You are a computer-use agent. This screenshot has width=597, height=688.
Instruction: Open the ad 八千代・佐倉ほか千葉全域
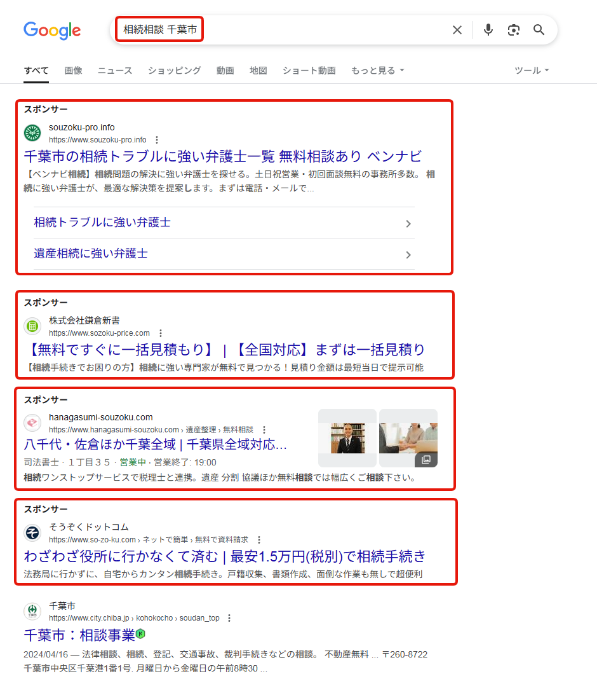[x=155, y=444]
